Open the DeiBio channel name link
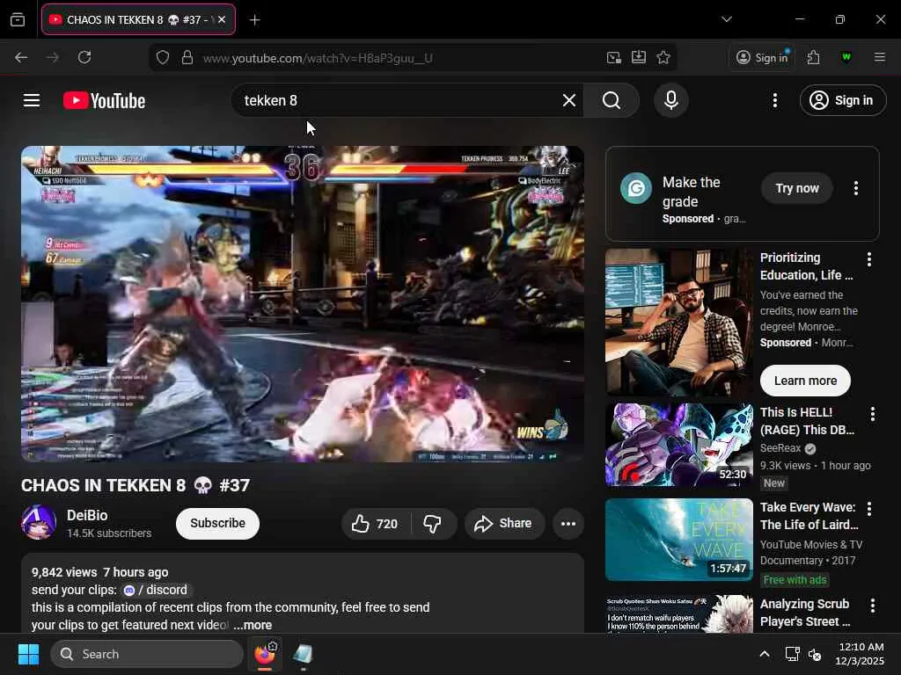This screenshot has width=901, height=675. 87,515
